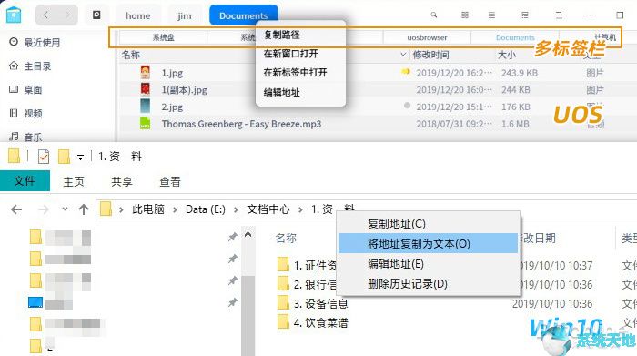This screenshot has width=637, height=356.
Task: Select the blue desktop icon in navigation pane
Action: 35,302
